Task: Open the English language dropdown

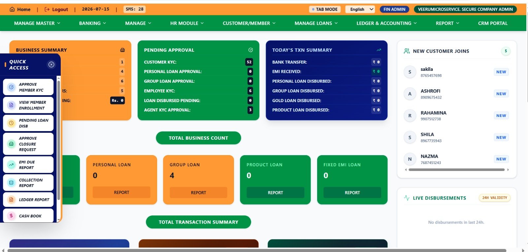Action: (x=360, y=9)
